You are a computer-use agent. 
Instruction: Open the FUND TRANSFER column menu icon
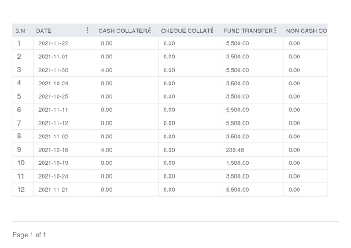point(275,31)
